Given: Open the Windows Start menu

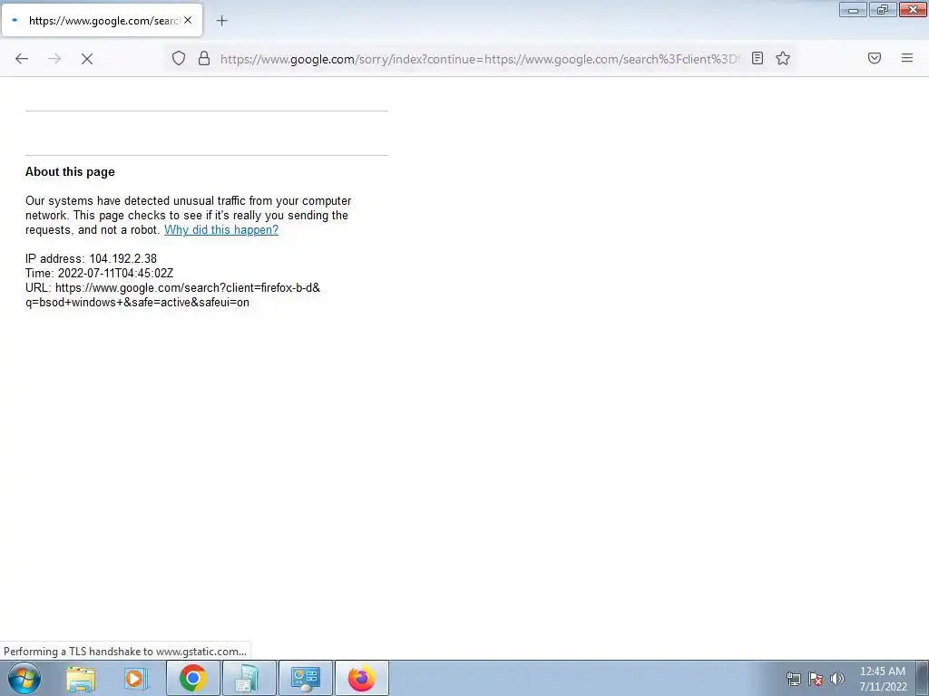Looking at the screenshot, I should coord(24,678).
